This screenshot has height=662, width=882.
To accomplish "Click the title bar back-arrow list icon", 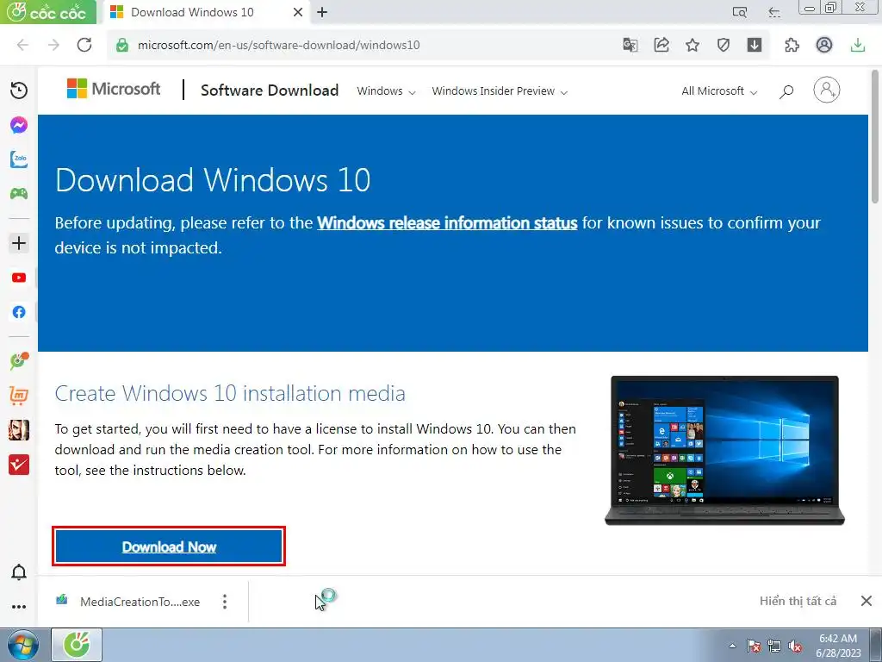I will click(x=774, y=12).
